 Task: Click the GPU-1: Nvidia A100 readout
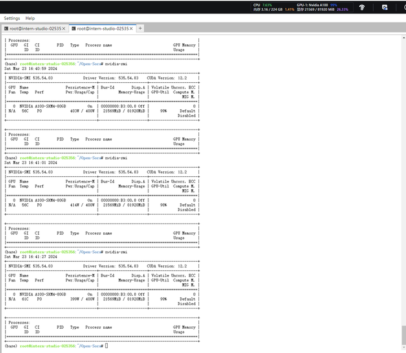(x=317, y=5)
